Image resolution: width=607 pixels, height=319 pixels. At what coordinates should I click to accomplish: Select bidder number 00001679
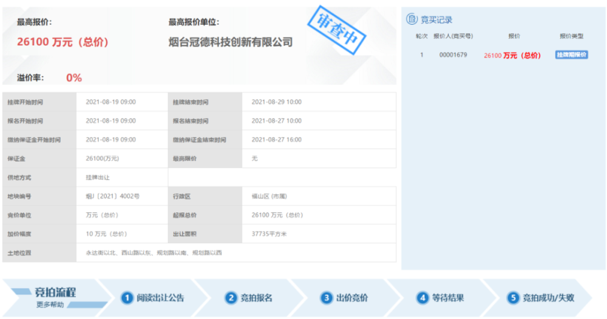coord(453,55)
